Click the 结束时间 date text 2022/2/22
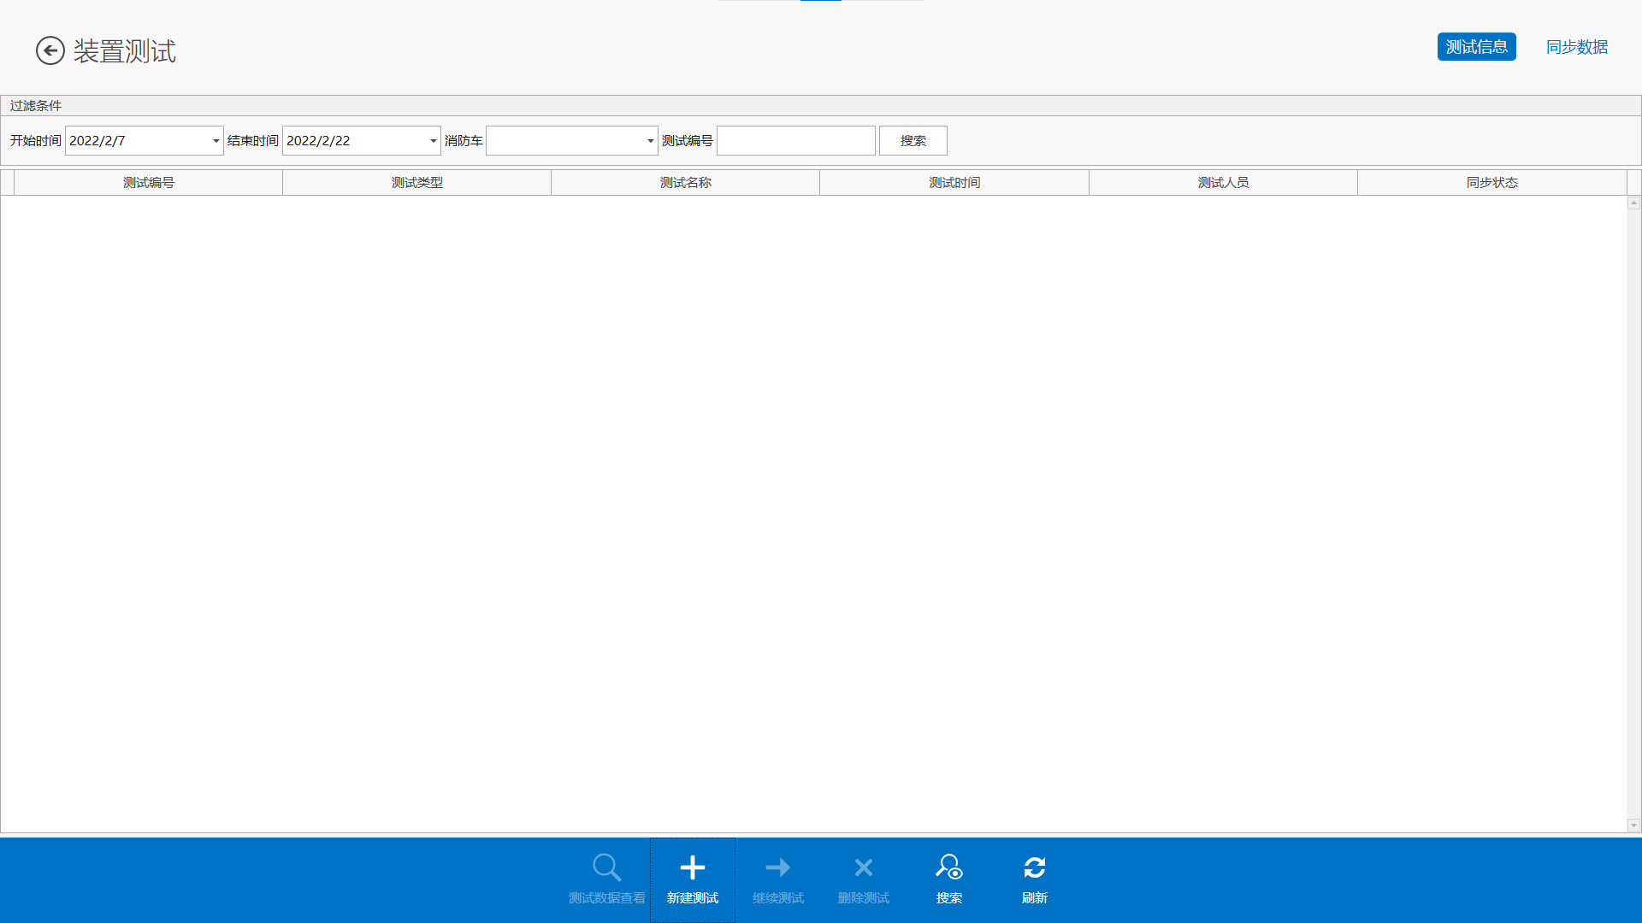The width and height of the screenshot is (1642, 923). pos(318,141)
